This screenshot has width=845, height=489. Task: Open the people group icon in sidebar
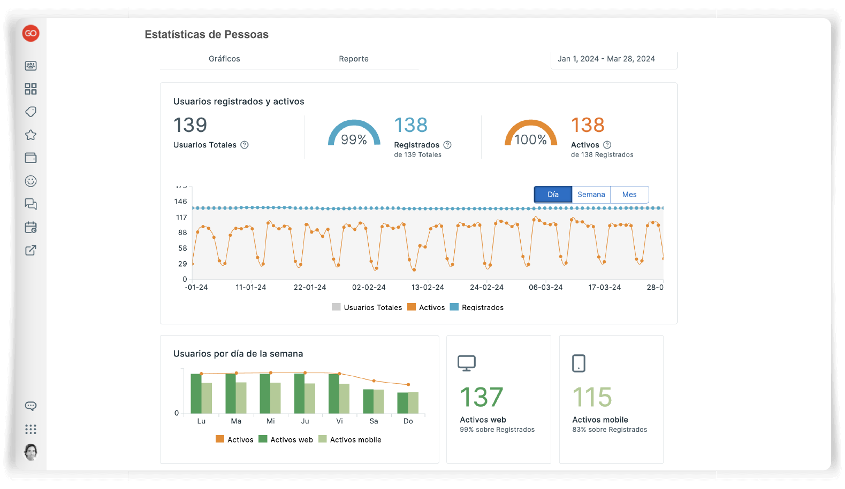coord(31,66)
